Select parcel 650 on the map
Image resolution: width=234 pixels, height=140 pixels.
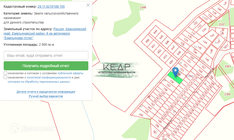[148, 41]
